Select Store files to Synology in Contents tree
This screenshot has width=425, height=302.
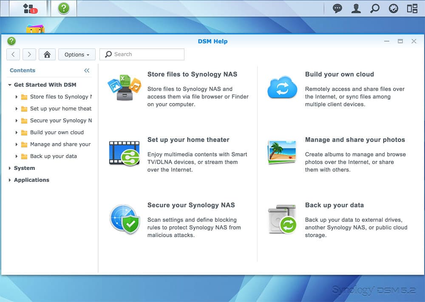[61, 97]
